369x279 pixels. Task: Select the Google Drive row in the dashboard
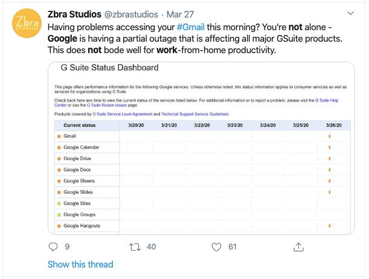point(81,159)
